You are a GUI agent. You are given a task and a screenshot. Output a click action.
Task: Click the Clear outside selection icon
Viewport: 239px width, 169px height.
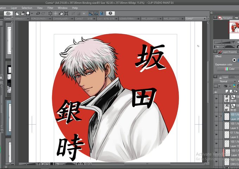click(56, 14)
